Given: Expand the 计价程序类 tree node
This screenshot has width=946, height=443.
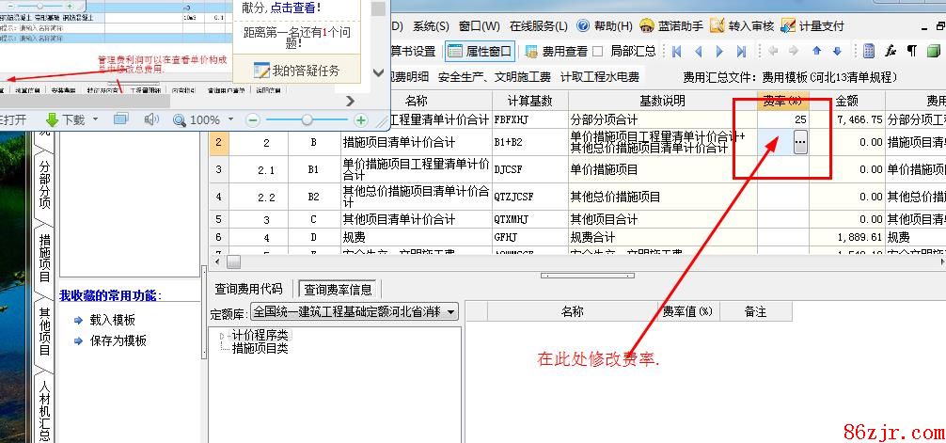Looking at the screenshot, I should coord(222,336).
